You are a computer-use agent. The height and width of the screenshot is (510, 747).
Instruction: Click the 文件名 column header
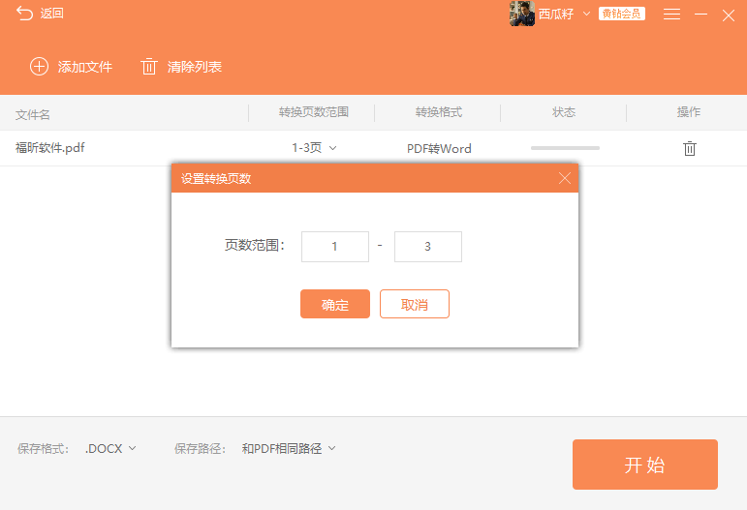click(x=32, y=114)
